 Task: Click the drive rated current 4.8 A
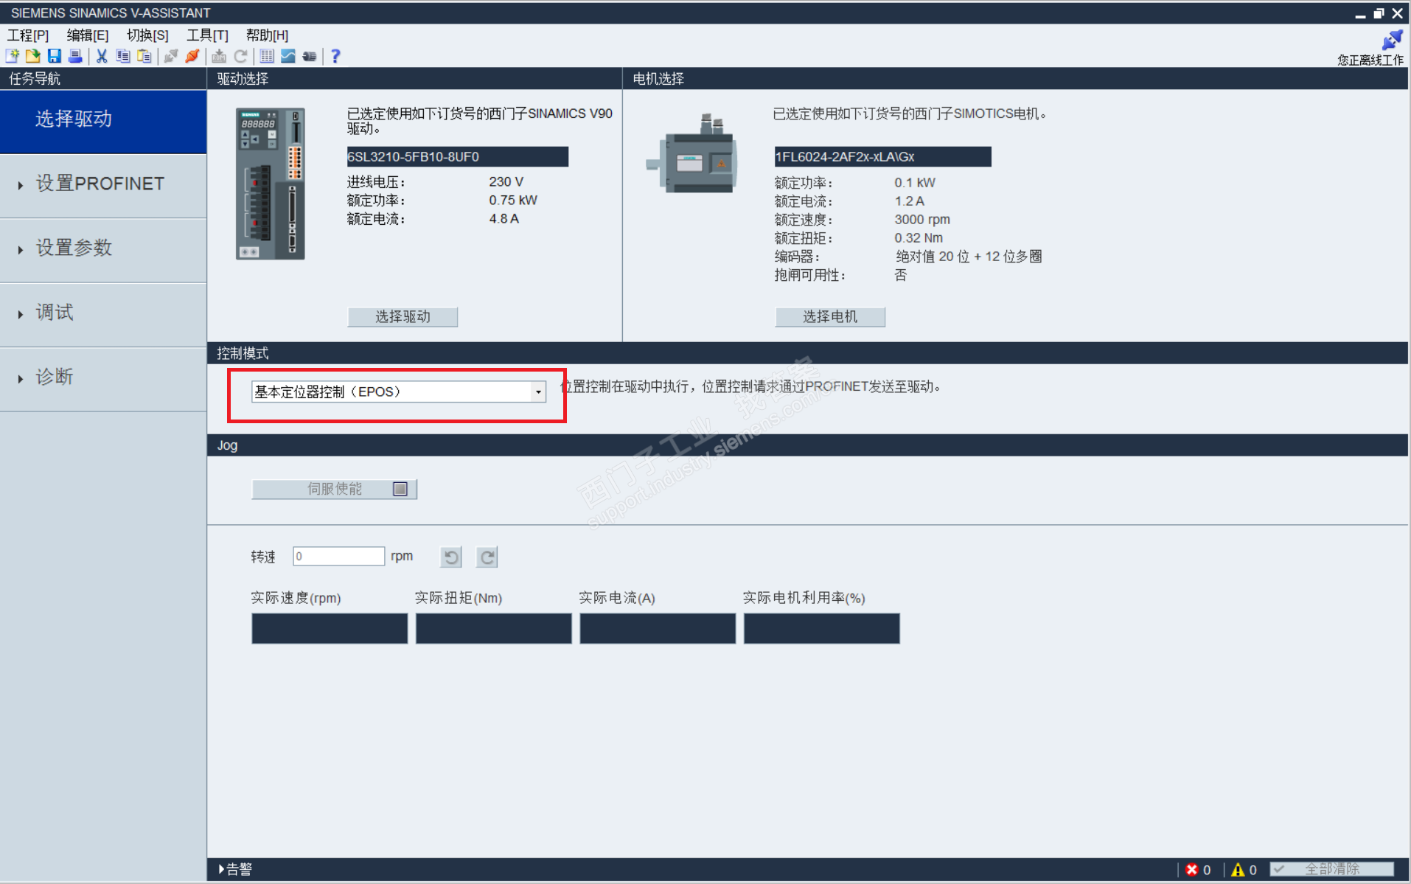coord(504,219)
